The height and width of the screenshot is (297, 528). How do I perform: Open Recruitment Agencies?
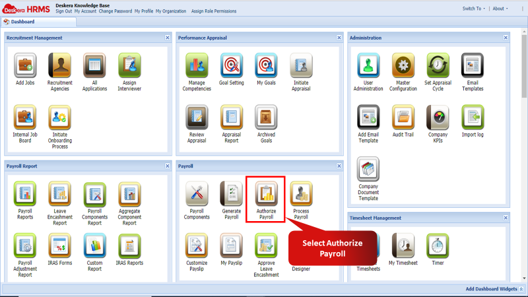click(x=60, y=65)
